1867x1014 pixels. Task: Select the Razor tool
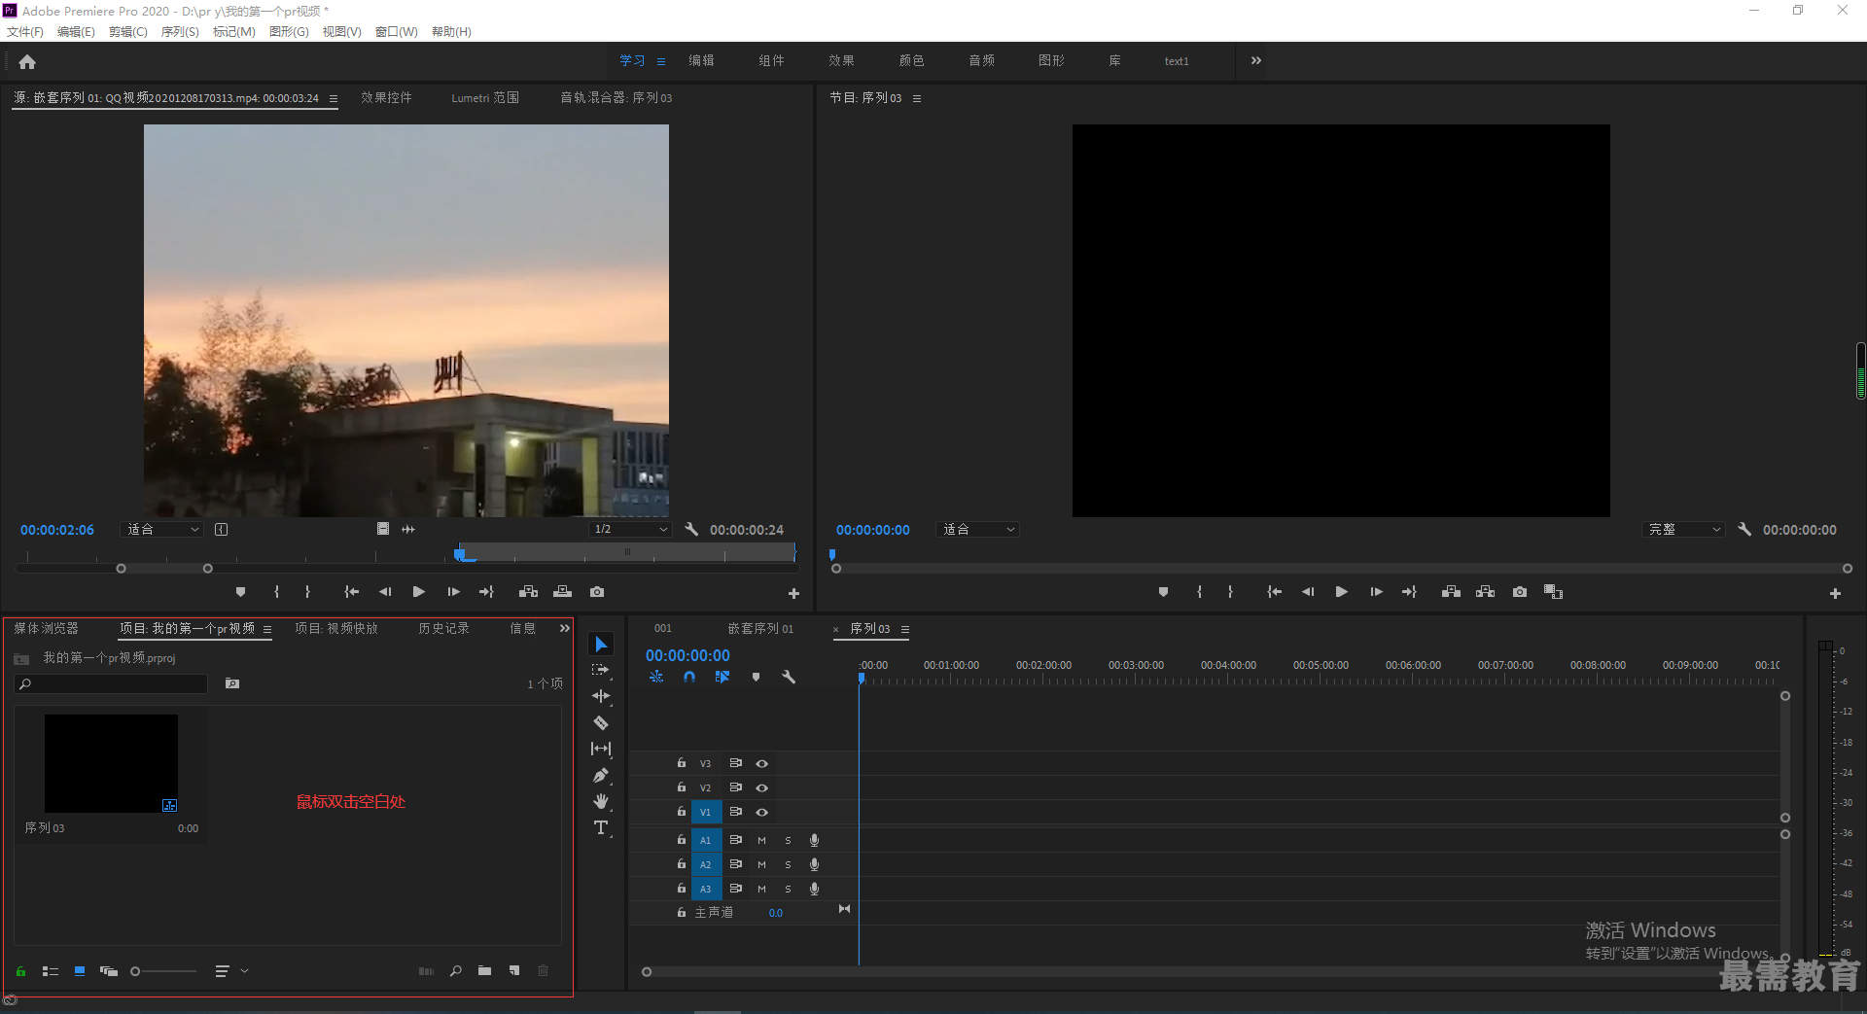[x=601, y=722]
